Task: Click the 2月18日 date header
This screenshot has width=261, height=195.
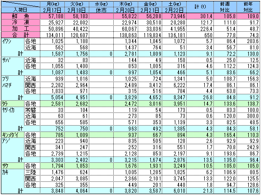Action: click(x=77, y=10)
